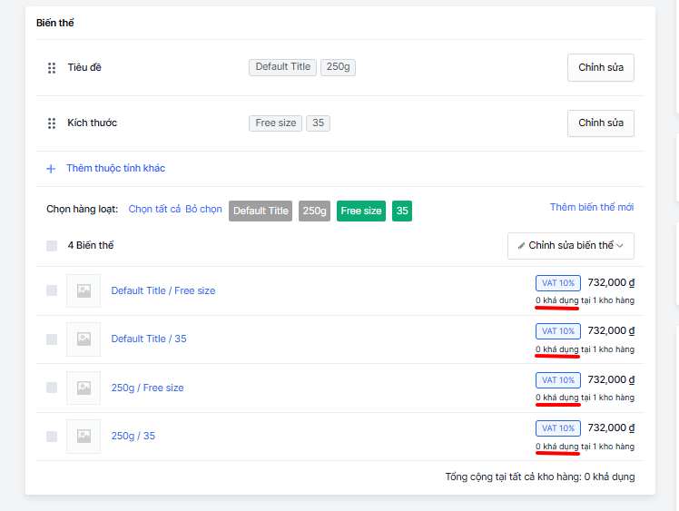Viewport: 679px width, 511px height.
Task: Toggle the 4 Biến thể select-all checkbox
Action: coord(52,246)
